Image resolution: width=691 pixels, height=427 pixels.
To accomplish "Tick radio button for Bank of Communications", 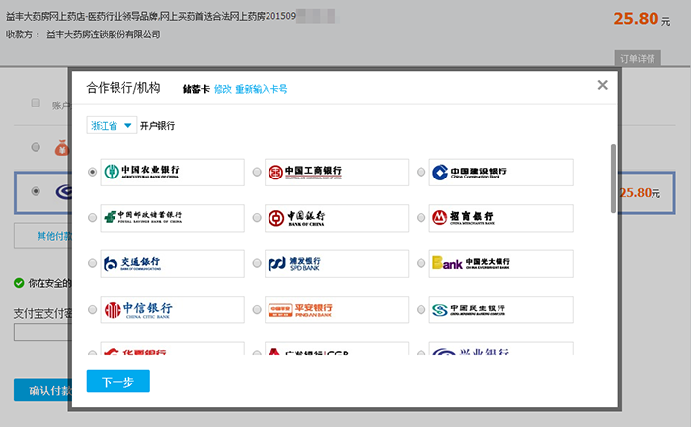I will 92,263.
